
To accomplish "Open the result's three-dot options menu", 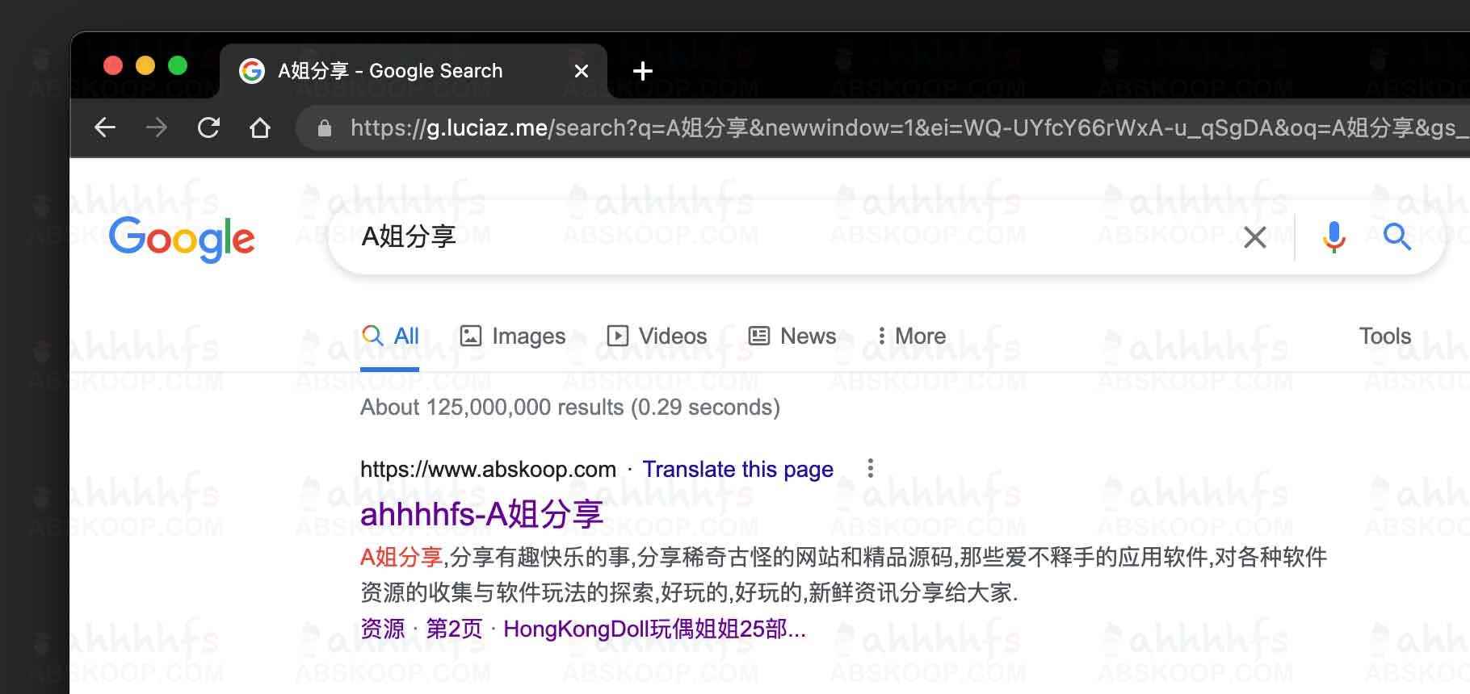I will point(870,468).
